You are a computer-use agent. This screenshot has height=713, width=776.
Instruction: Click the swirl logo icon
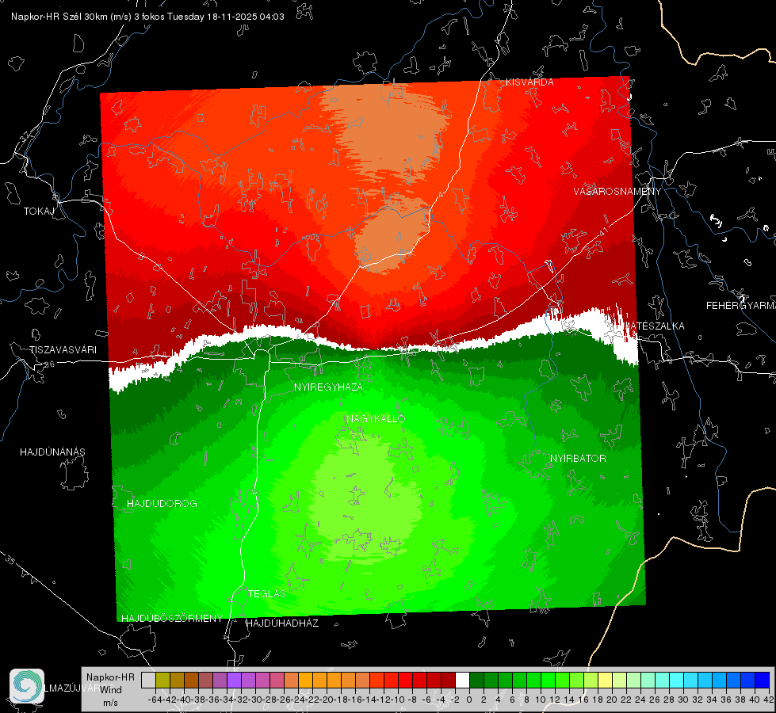pos(27,686)
